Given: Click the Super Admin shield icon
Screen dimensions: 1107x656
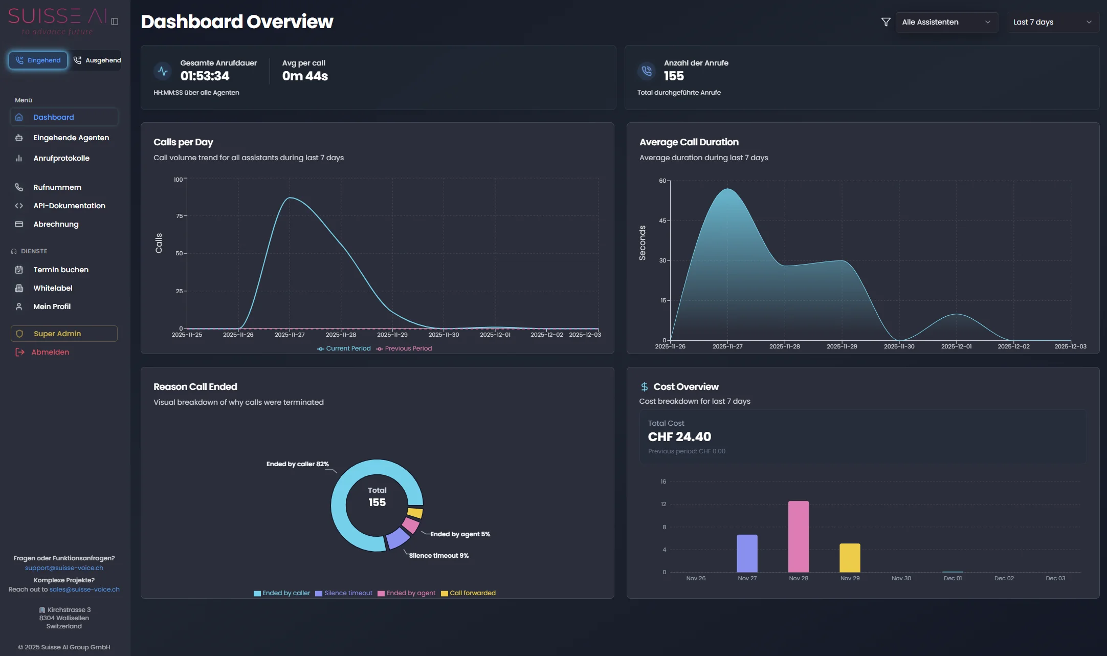Looking at the screenshot, I should (19, 334).
